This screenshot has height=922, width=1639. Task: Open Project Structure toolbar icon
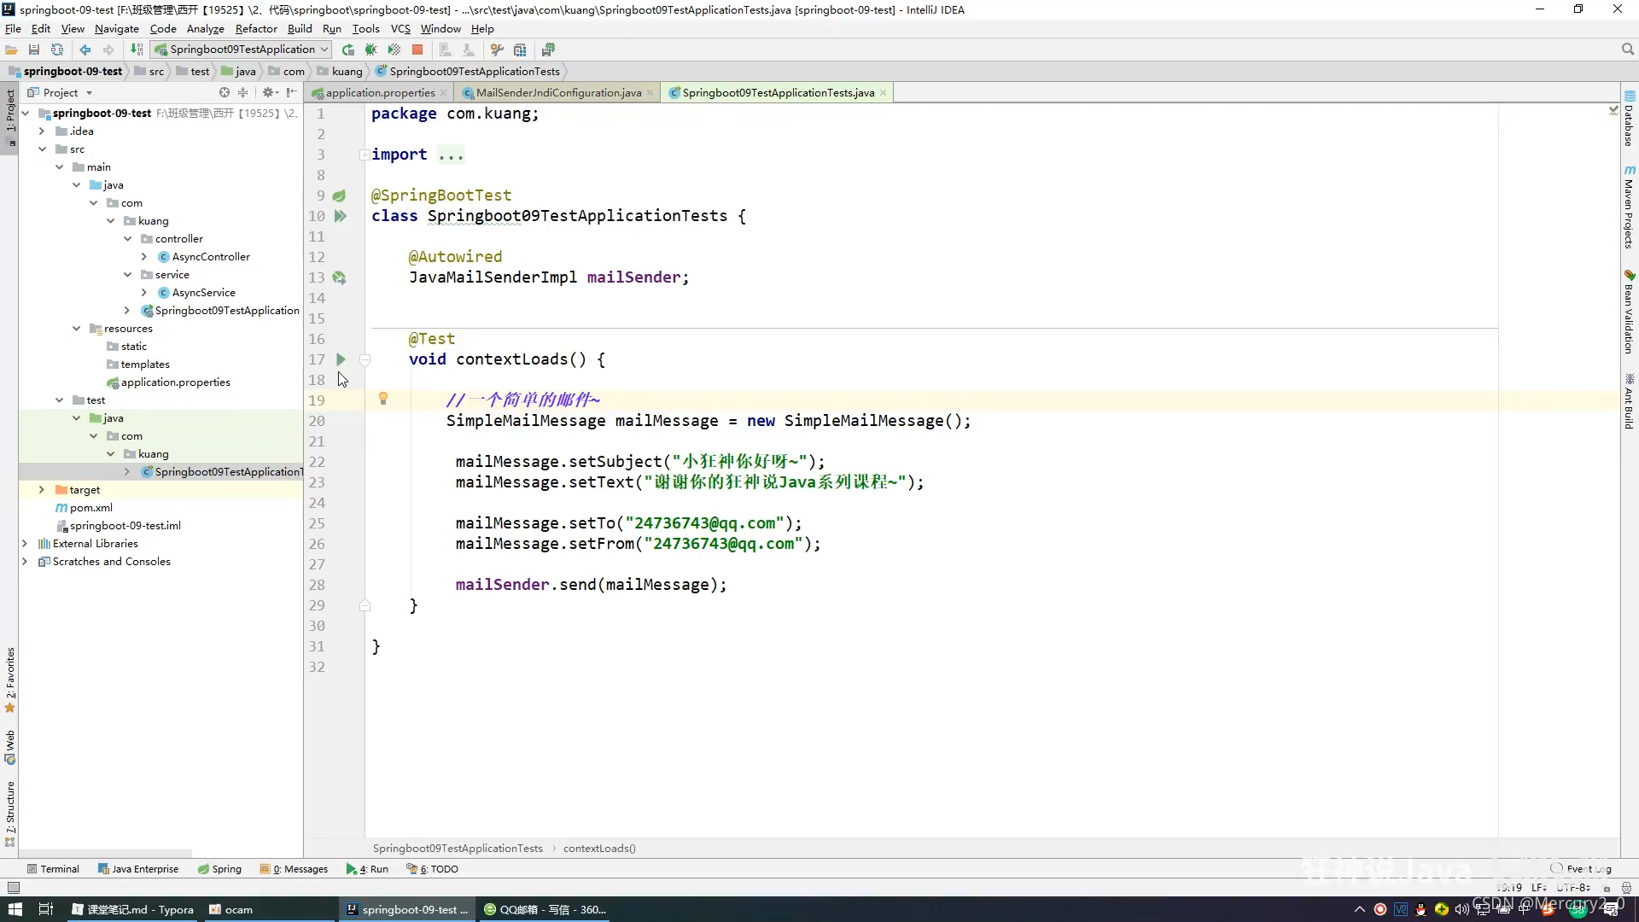pyautogui.click(x=520, y=50)
